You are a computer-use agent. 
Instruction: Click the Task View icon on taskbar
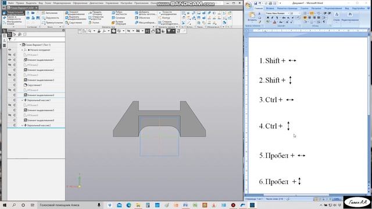click(x=33, y=205)
